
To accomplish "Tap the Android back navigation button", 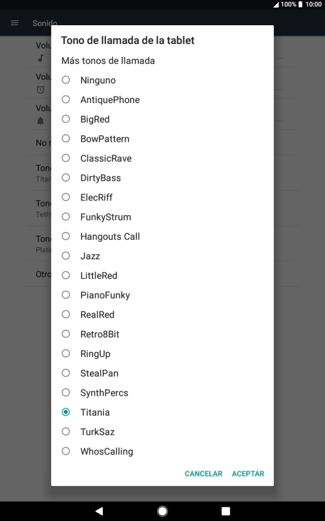I will coord(99,511).
